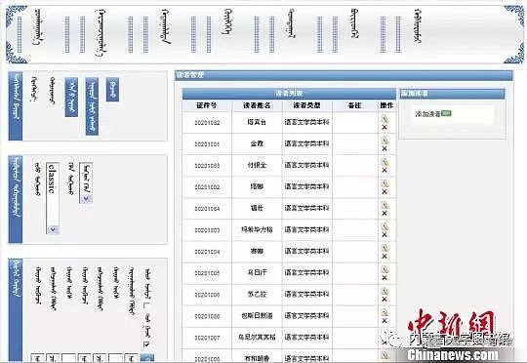Delete the 乌日汗 reader entry

point(385,278)
